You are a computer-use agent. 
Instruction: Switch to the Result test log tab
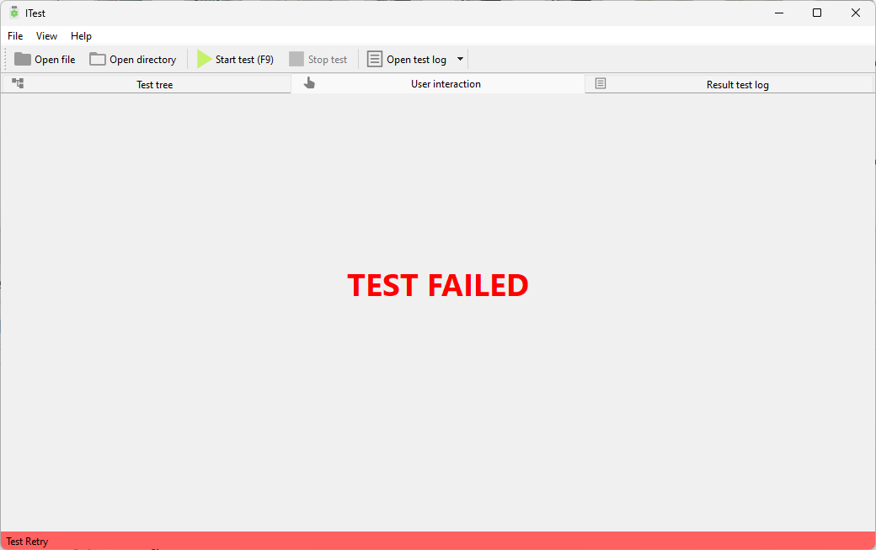coord(729,84)
